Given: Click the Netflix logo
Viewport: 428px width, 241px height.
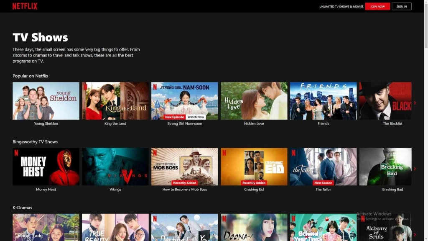Looking at the screenshot, I should 25,6.
